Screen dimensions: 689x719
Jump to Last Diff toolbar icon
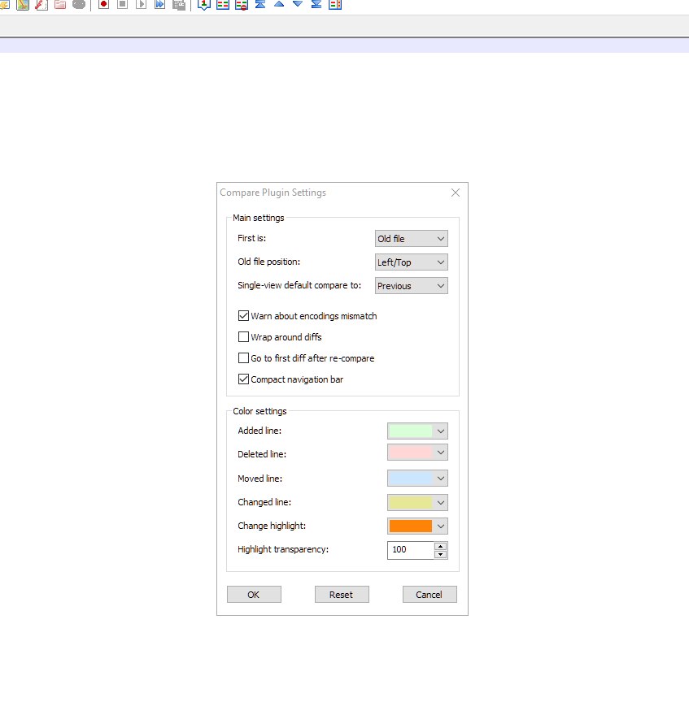pos(316,5)
